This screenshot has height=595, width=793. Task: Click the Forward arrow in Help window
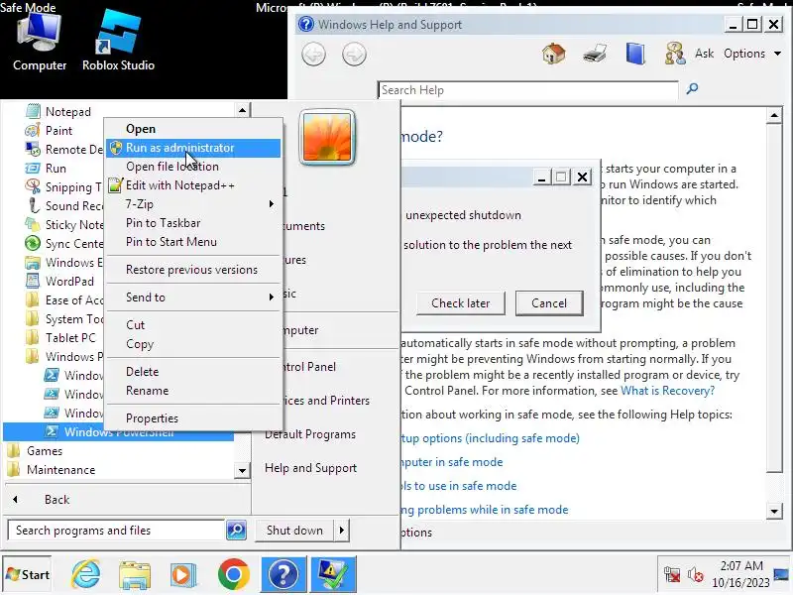(354, 55)
